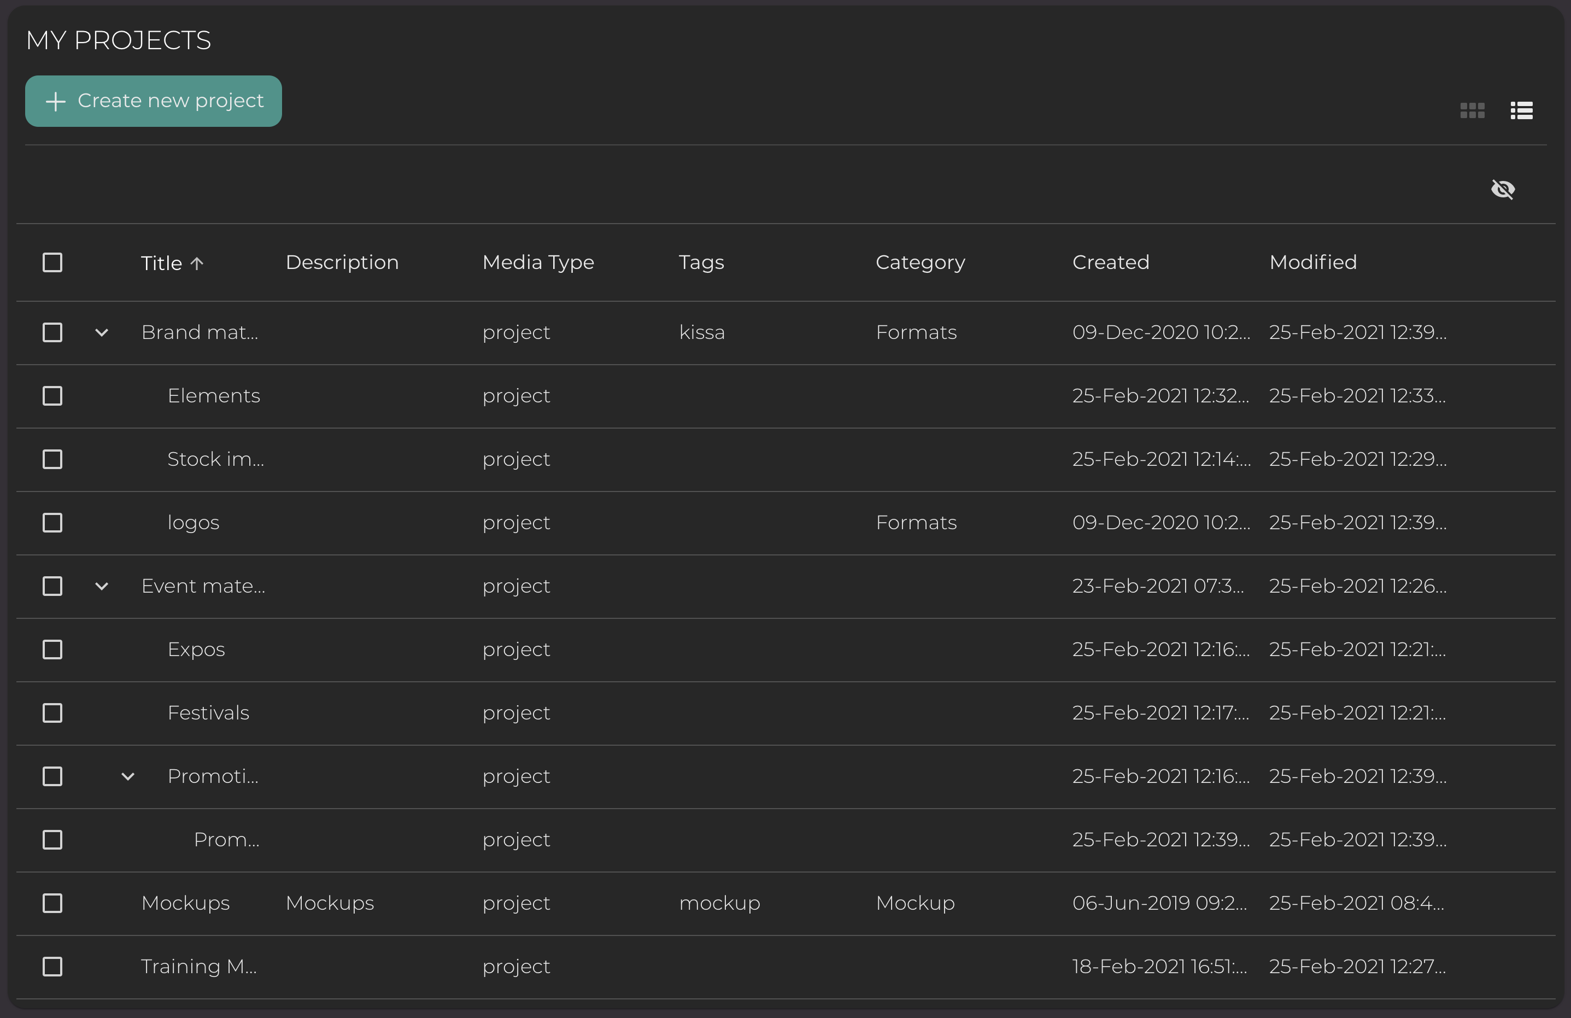Screen dimensions: 1571x1018
Task: Sort by the Created column
Action: 1110,263
